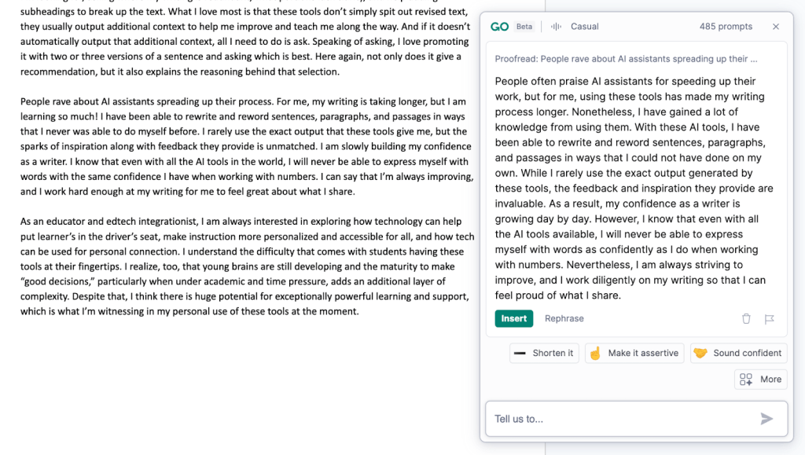The image size is (805, 455).
Task: Flag the generated response
Action: [770, 318]
